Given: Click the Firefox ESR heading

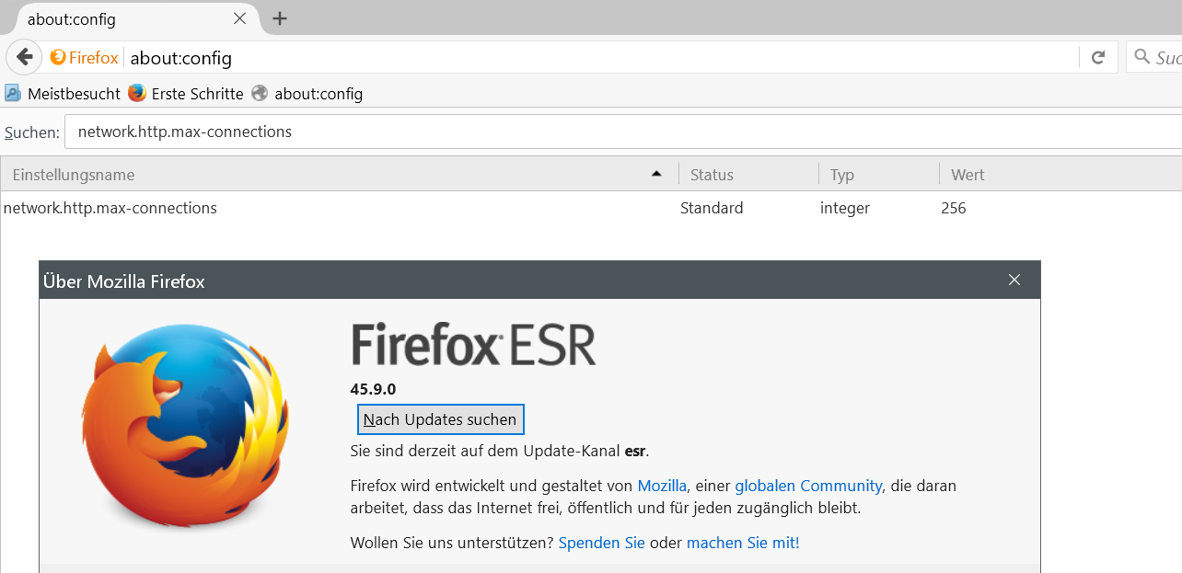Looking at the screenshot, I should (473, 345).
